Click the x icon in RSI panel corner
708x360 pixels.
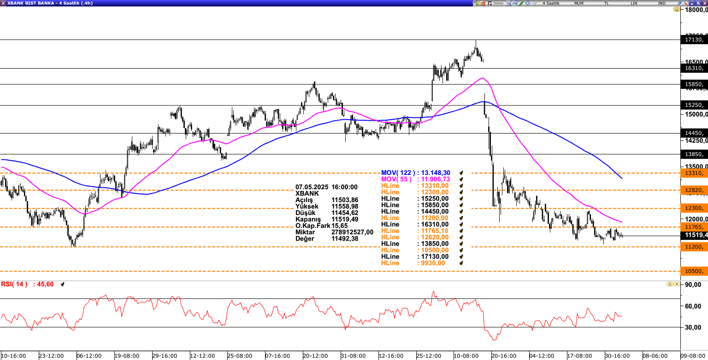[x=676, y=284]
